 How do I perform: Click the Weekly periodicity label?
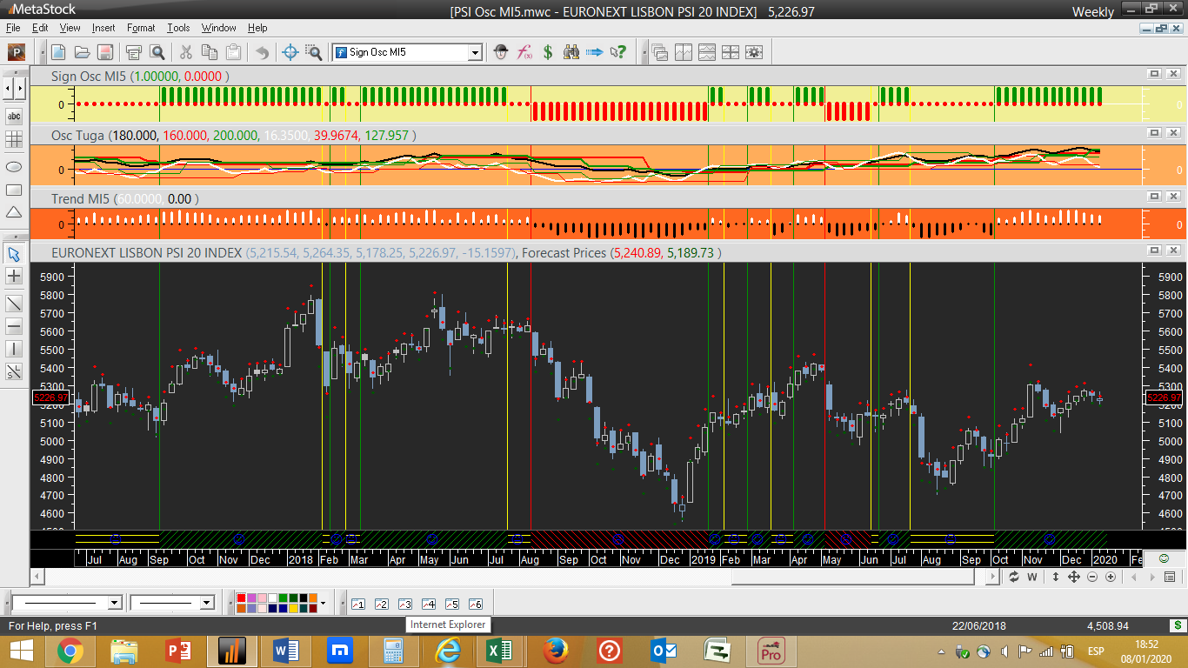[1092, 11]
